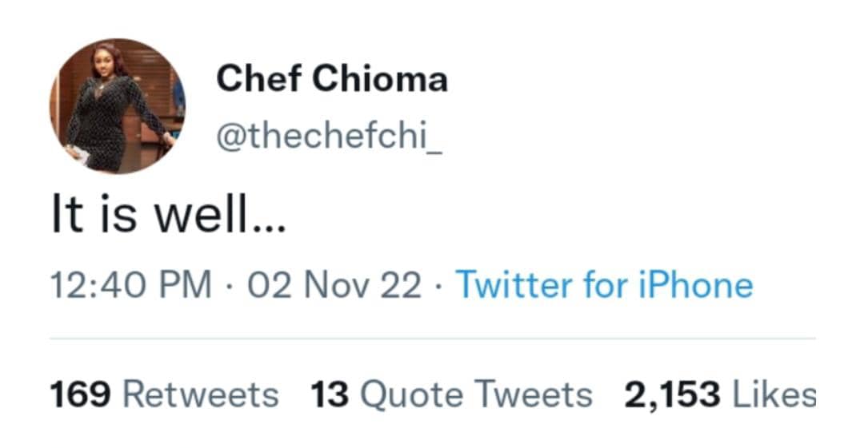This screenshot has width=864, height=448.
Task: Click the word "Chef" in the display name
Action: coord(258,79)
